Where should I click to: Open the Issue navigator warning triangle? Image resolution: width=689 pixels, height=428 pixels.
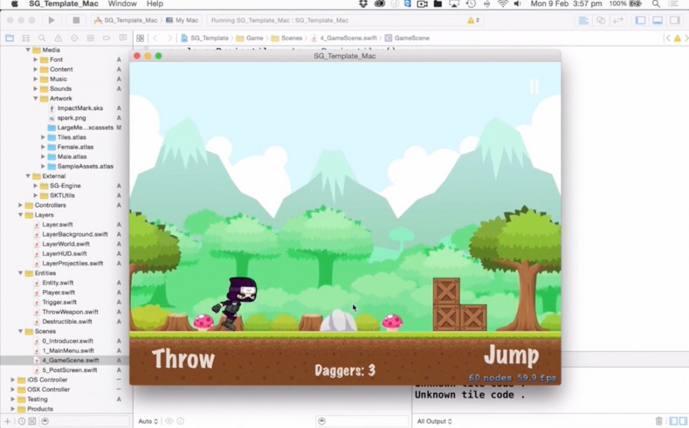point(58,38)
